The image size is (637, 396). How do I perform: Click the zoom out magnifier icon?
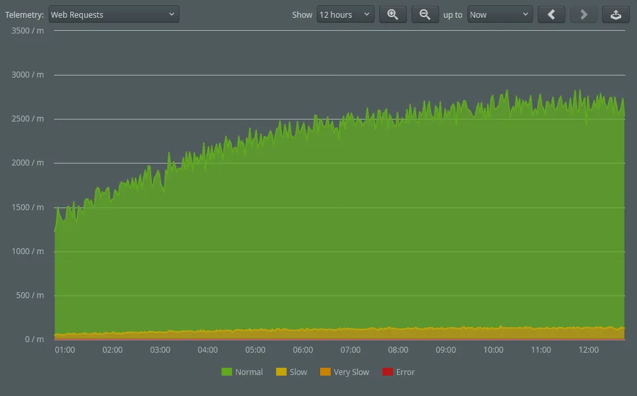(425, 14)
